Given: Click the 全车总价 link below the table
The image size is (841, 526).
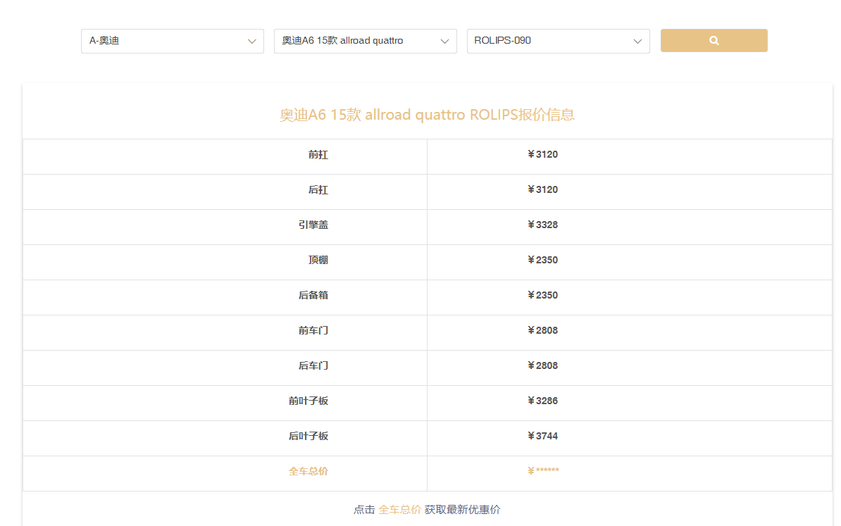Looking at the screenshot, I should [x=399, y=509].
